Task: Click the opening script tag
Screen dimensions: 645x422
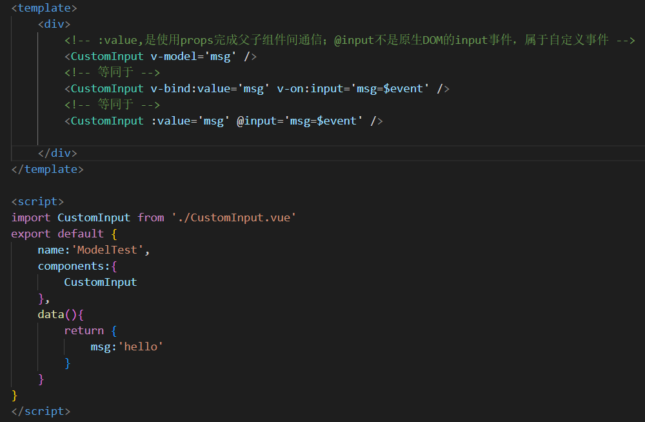Action: click(37, 202)
